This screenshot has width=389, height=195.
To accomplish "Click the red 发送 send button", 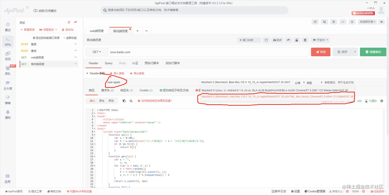I will pos(321,52).
